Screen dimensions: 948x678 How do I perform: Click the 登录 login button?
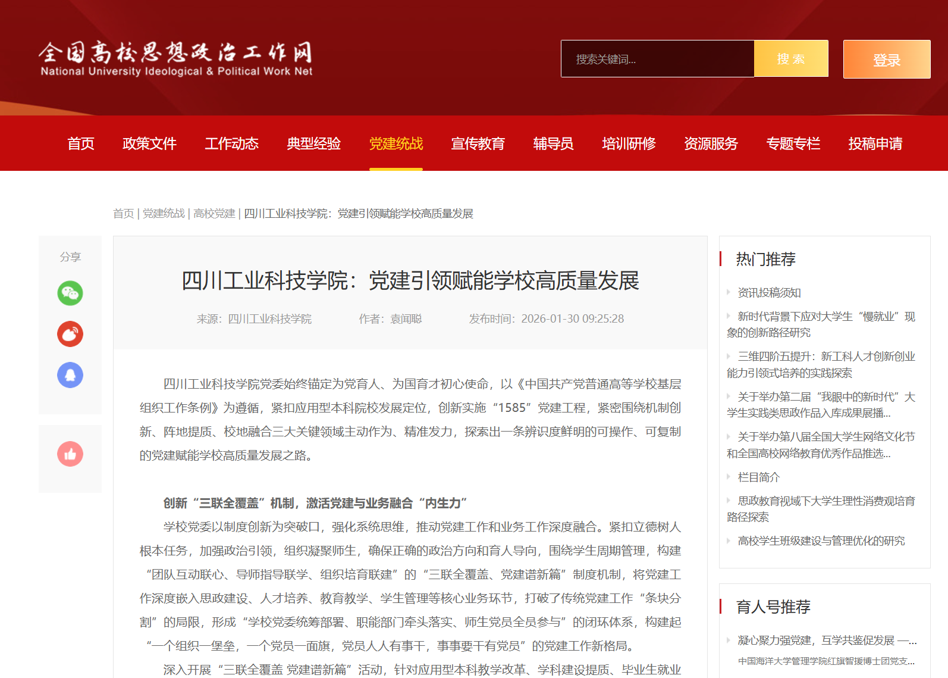tap(886, 60)
